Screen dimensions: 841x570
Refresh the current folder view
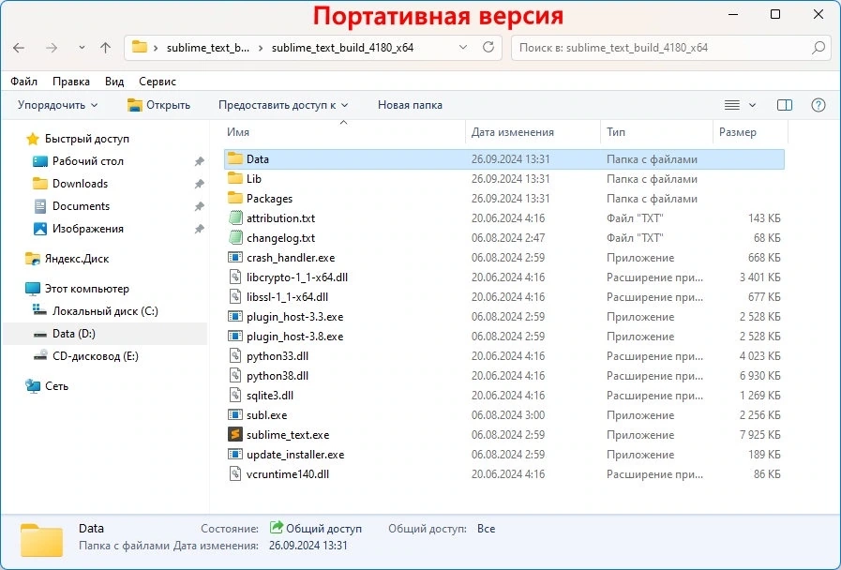click(x=488, y=47)
